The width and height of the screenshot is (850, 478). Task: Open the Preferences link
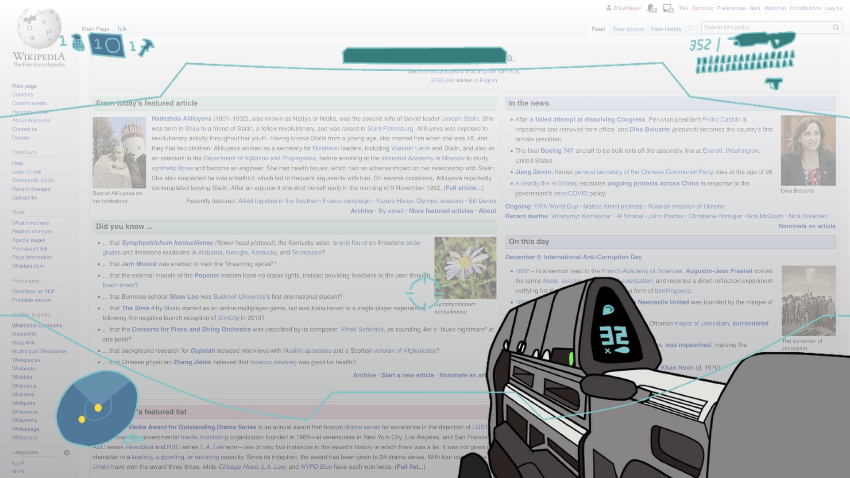[x=731, y=8]
